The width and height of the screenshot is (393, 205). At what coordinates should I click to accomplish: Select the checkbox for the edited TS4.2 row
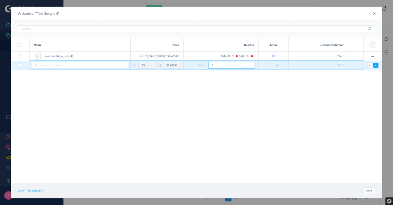19,65
